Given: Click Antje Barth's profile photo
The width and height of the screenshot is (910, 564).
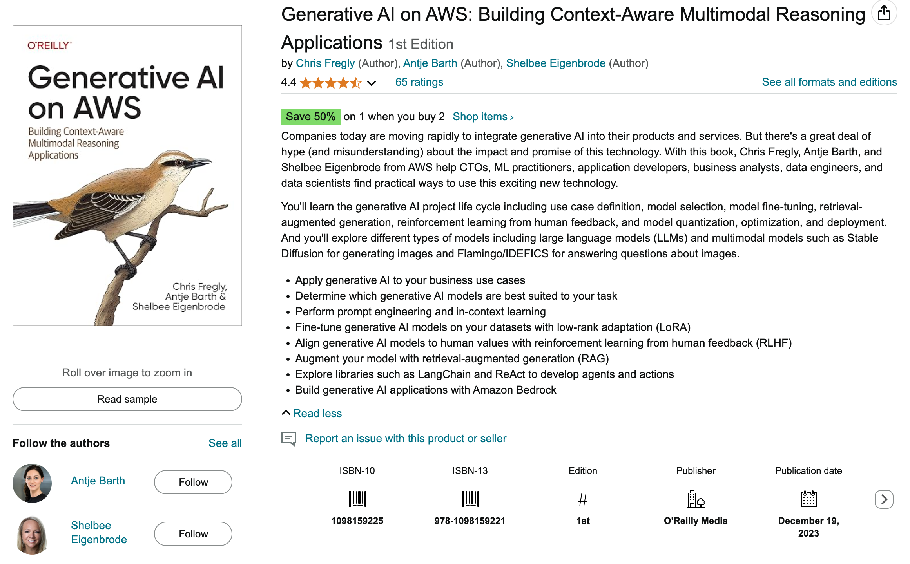Looking at the screenshot, I should point(32,483).
